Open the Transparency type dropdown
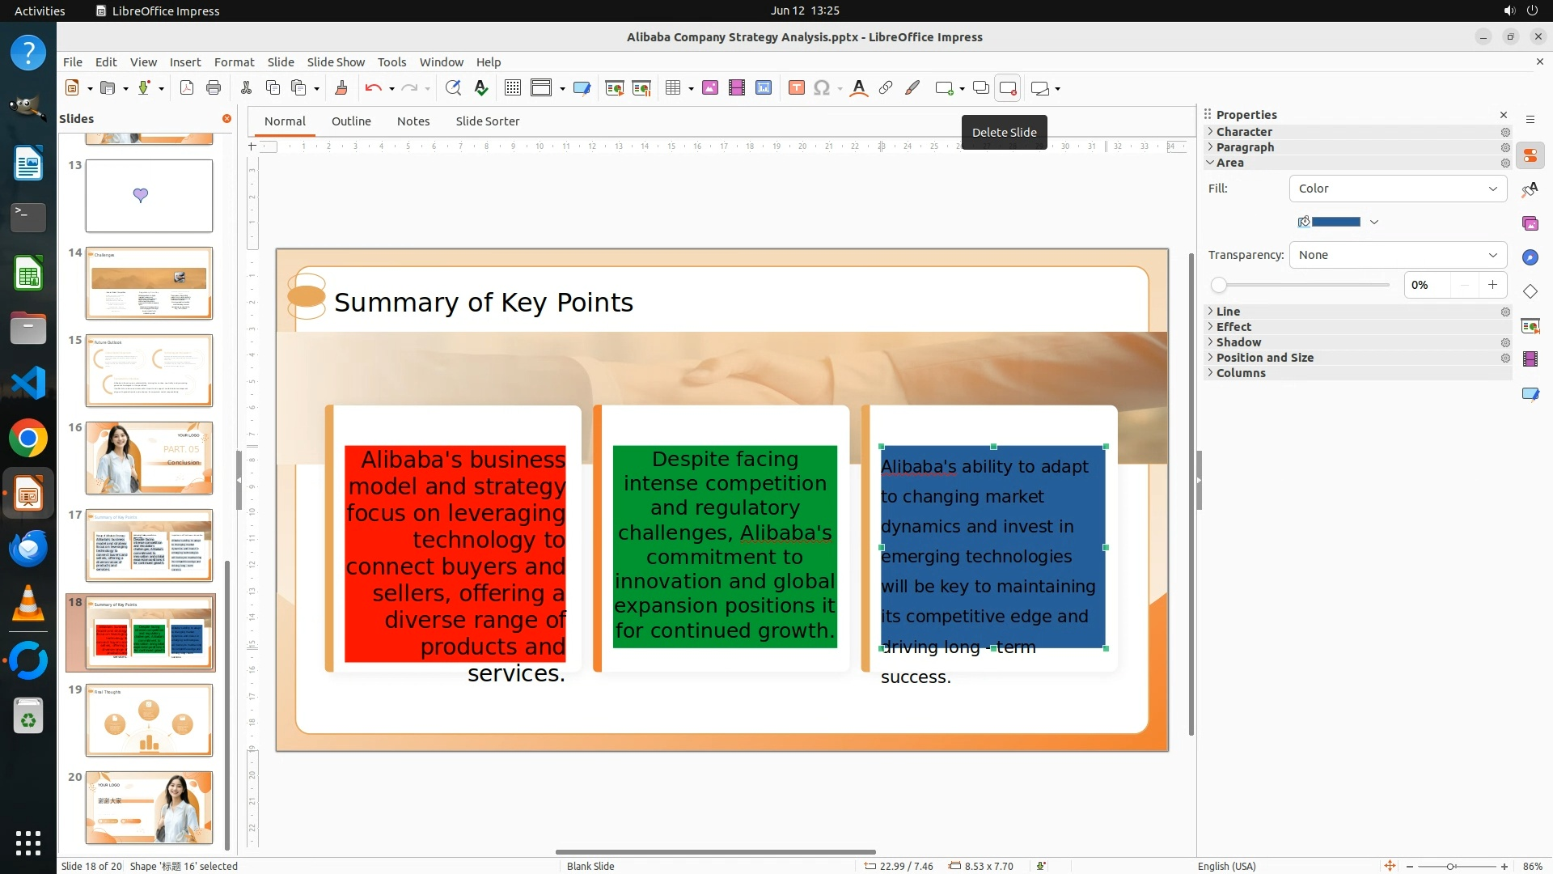This screenshot has width=1553, height=874. coord(1398,255)
